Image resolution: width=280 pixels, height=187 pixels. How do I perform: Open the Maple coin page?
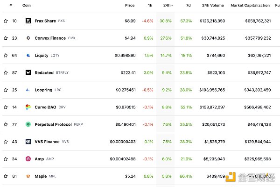[x=41, y=176]
